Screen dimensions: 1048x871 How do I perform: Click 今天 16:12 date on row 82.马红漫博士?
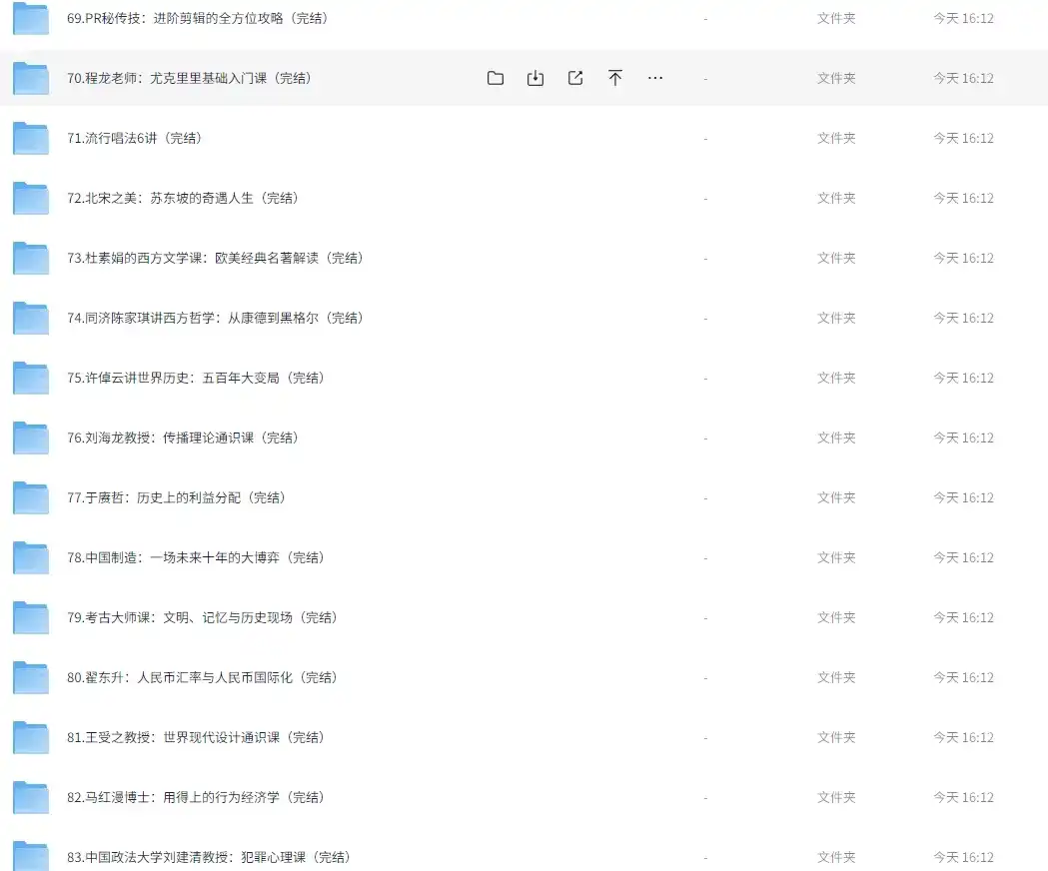coord(963,797)
